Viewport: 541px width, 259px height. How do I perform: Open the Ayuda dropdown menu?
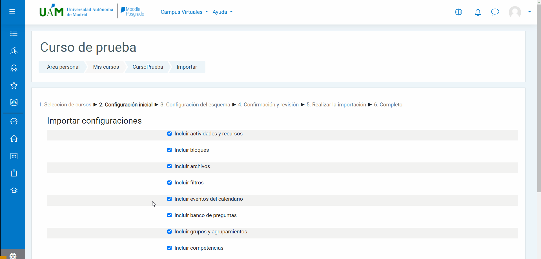pos(223,12)
